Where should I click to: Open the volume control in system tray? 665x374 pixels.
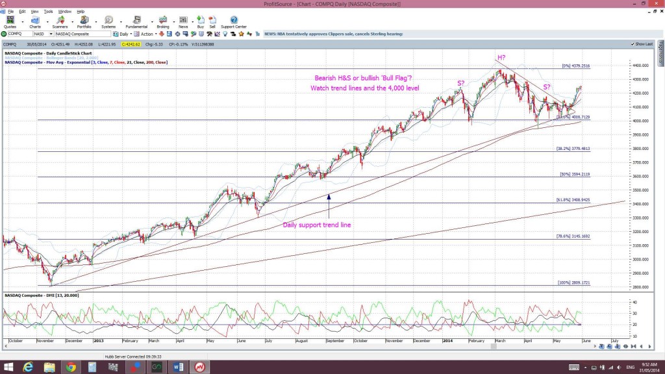tap(619, 368)
